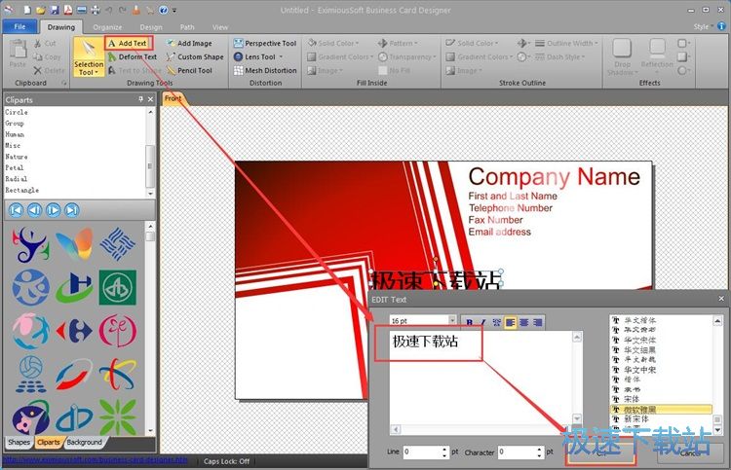Select the volleyball logo clipart thumbnail
This screenshot has width=731, height=470.
point(31,374)
